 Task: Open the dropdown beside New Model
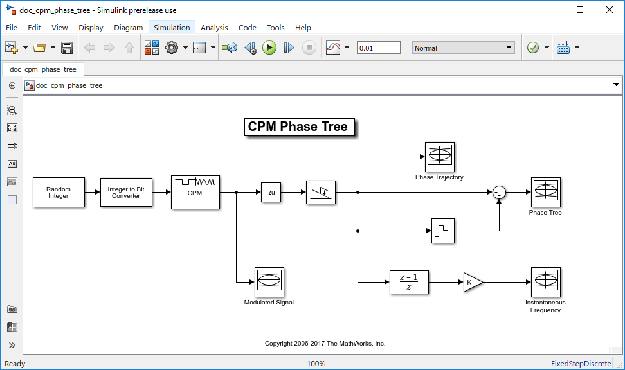pyautogui.click(x=25, y=48)
